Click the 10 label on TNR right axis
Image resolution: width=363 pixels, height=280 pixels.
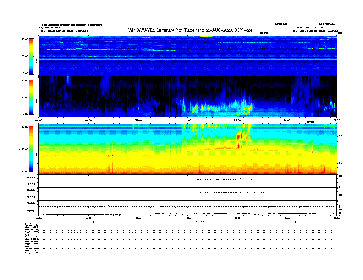click(340, 164)
